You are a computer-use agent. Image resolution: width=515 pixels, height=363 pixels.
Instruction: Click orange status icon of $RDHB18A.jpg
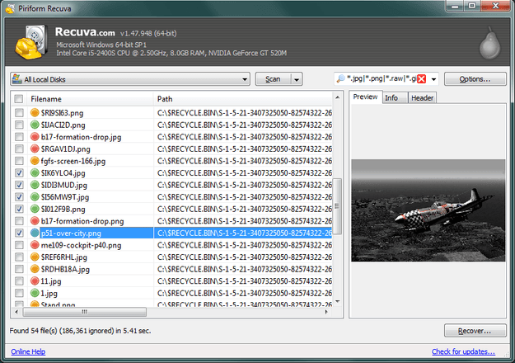point(35,269)
